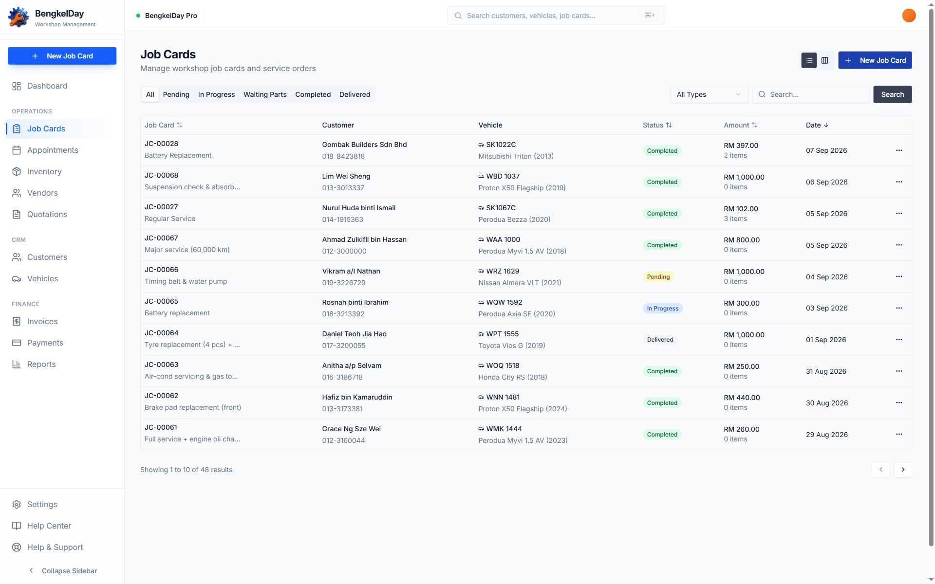Focus the global search customers field
935x584 pixels.
pyautogui.click(x=556, y=16)
